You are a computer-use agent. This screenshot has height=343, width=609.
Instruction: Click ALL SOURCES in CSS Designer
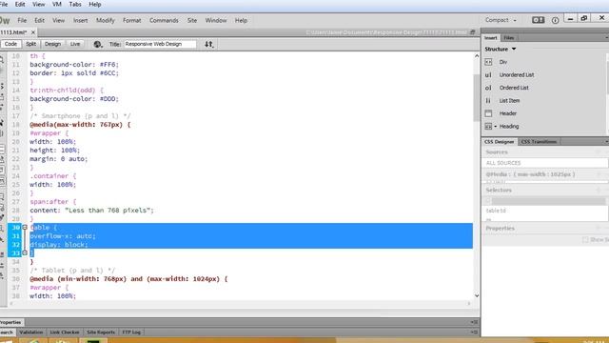[x=545, y=163]
